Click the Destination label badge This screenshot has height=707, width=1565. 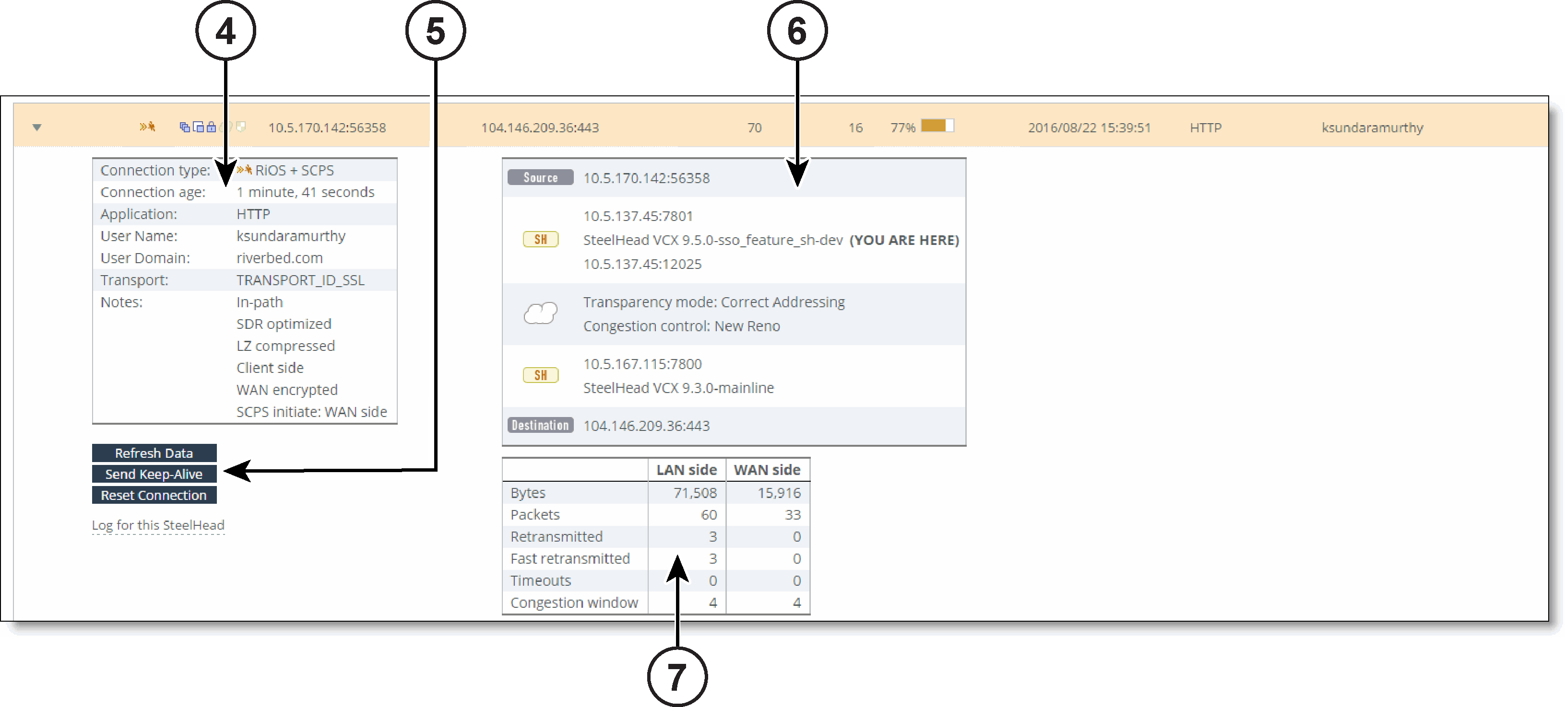point(540,426)
